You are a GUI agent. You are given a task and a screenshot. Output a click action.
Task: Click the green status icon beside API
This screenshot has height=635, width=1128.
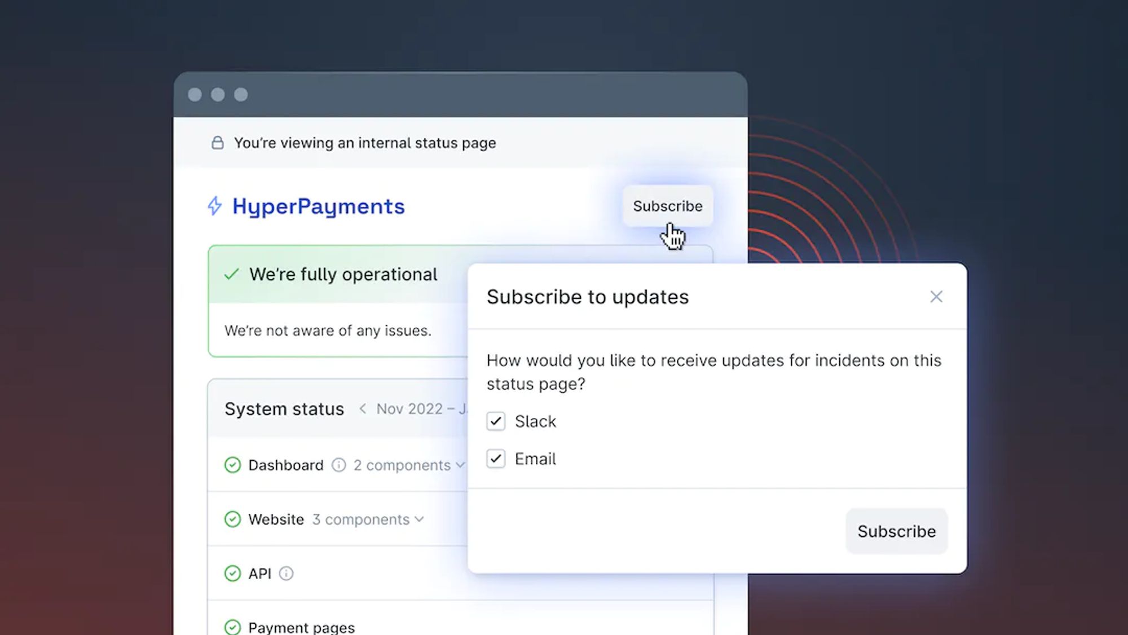tap(232, 574)
